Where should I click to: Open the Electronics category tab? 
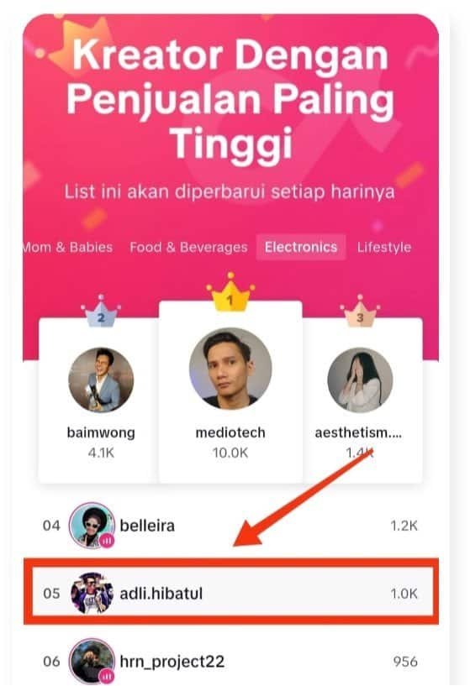[301, 247]
